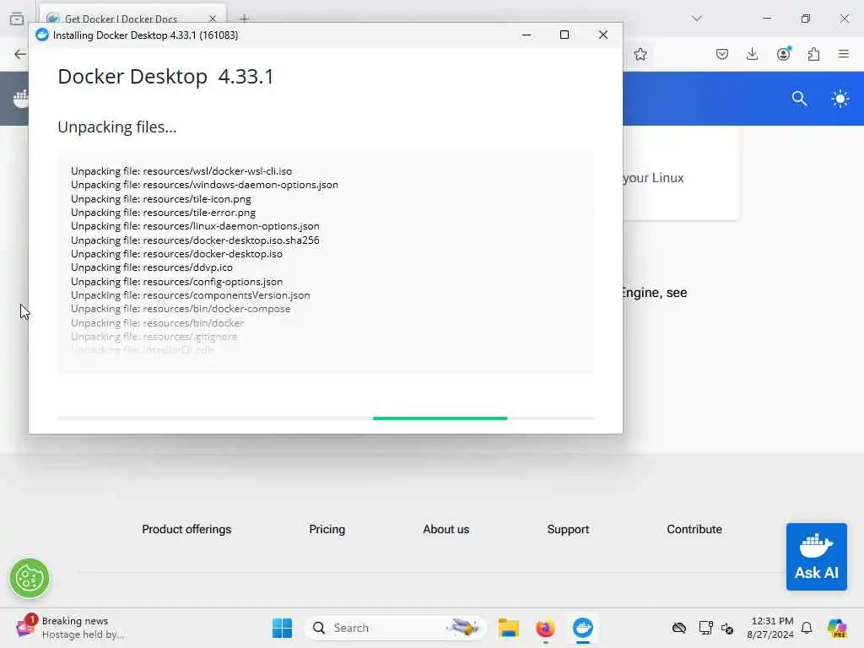The width and height of the screenshot is (864, 648).
Task: Click the docker-desktop.iso.sha256 log line
Action: point(195,240)
